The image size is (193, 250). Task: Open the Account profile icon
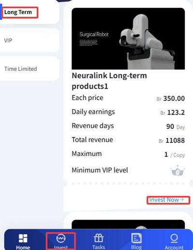click(174, 238)
